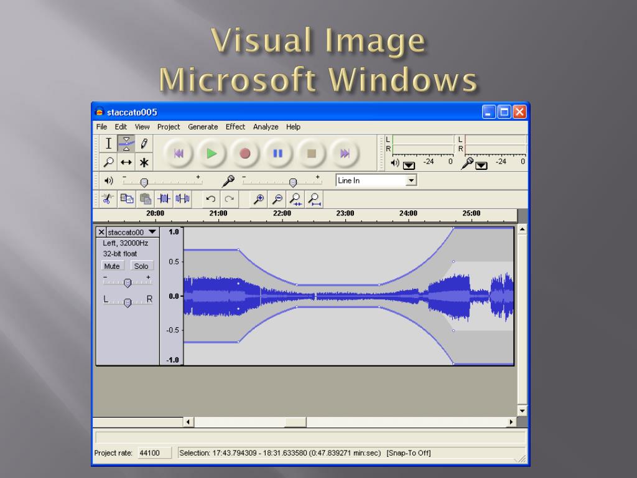637x478 pixels.
Task: Click the Project rate field 44100
Action: click(154, 453)
